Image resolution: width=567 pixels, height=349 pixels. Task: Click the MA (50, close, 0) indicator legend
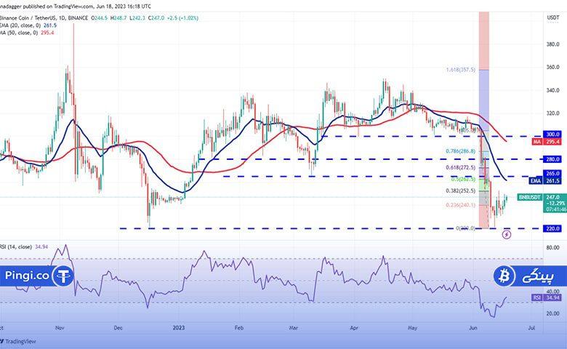pos(27,33)
